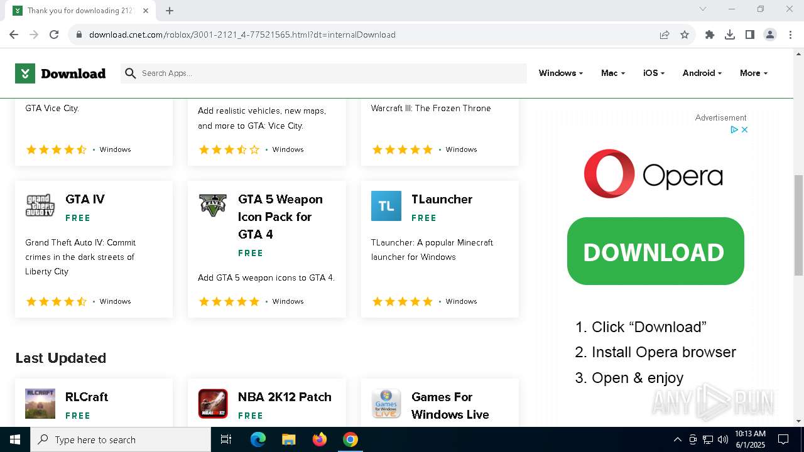Screen dimensions: 804x452
Task: Open the Extensions puzzle icon
Action: point(710,35)
